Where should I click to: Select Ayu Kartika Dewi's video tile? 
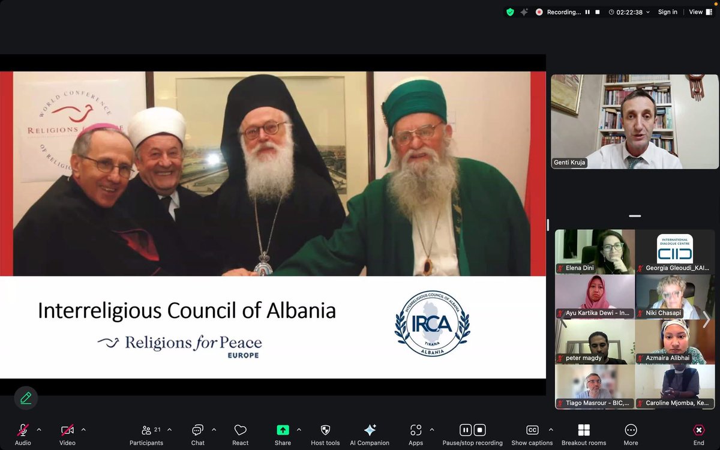[595, 297]
